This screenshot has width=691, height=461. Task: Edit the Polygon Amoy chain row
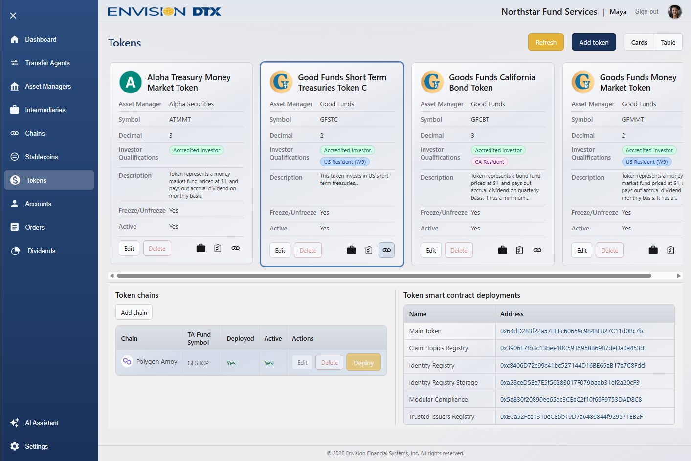click(x=302, y=363)
